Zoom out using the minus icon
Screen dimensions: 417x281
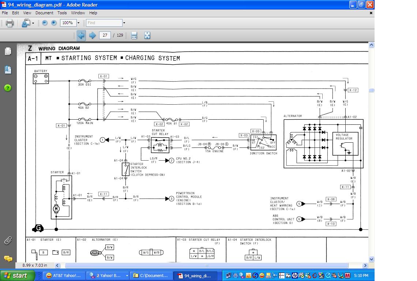click(x=45, y=23)
